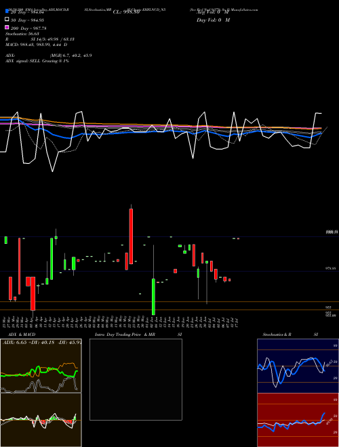
Task: Click the 'ADX signal: SELL' text
Action: 23,61
